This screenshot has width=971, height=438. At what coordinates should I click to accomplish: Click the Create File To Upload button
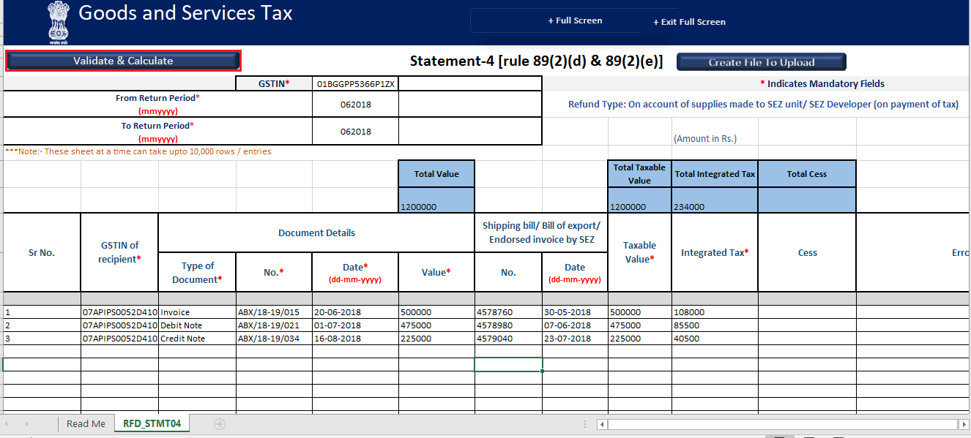[761, 61]
